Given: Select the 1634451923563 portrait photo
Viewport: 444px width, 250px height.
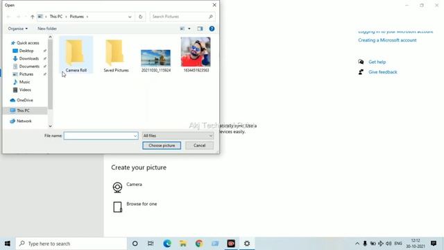Looking at the screenshot, I should coord(196,55).
